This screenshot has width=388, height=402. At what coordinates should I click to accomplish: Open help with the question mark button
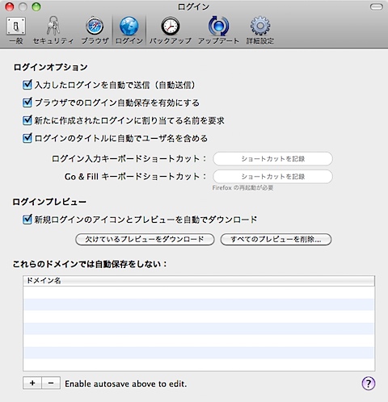[368, 383]
